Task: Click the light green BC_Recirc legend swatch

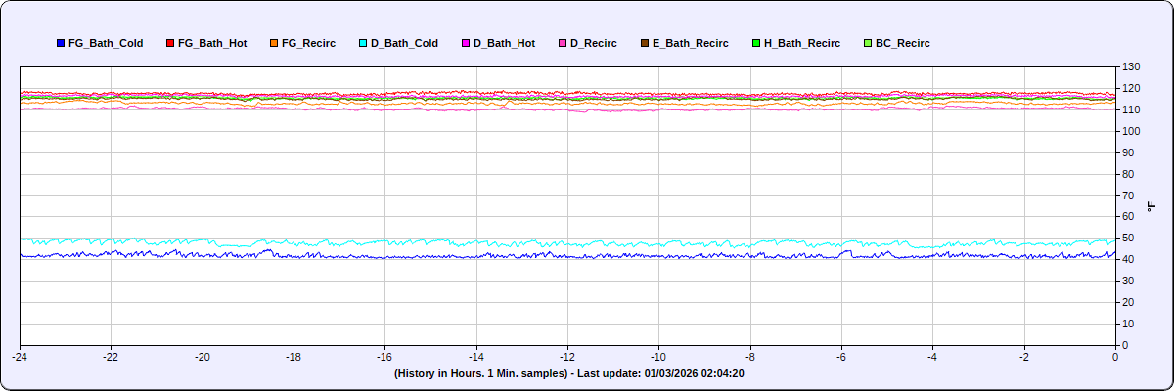Action: point(868,44)
